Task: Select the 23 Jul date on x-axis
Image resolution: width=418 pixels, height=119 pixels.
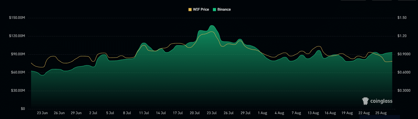Action: 211,113
